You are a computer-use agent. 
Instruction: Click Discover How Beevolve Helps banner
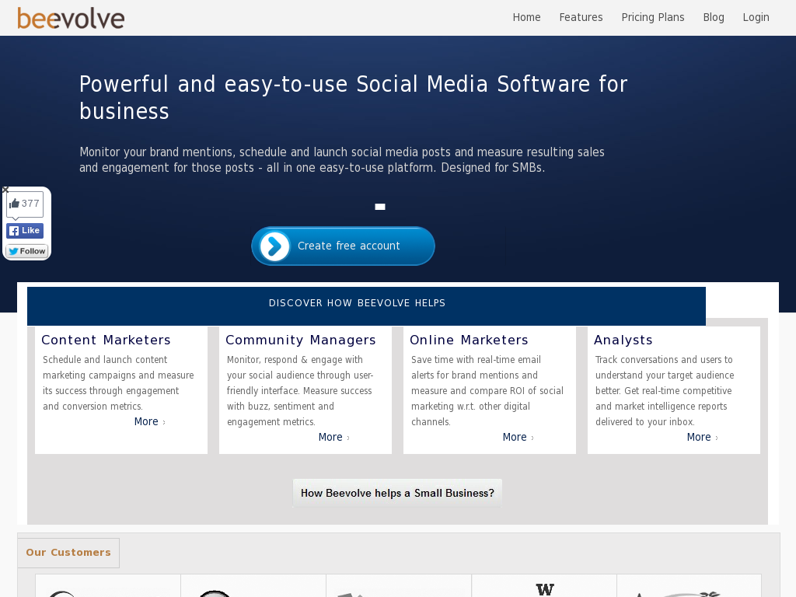pos(366,305)
